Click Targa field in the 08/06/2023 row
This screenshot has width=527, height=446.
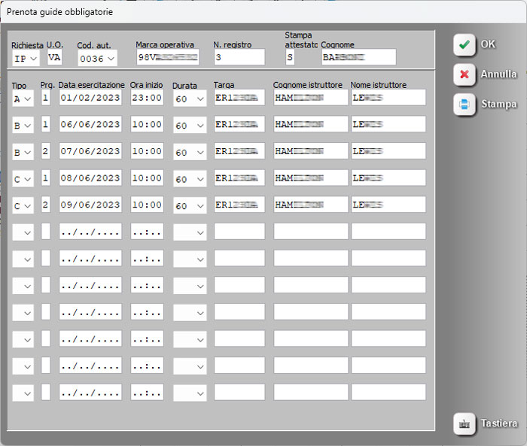pos(239,178)
